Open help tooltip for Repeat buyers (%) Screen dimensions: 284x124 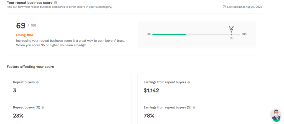coord(43,107)
